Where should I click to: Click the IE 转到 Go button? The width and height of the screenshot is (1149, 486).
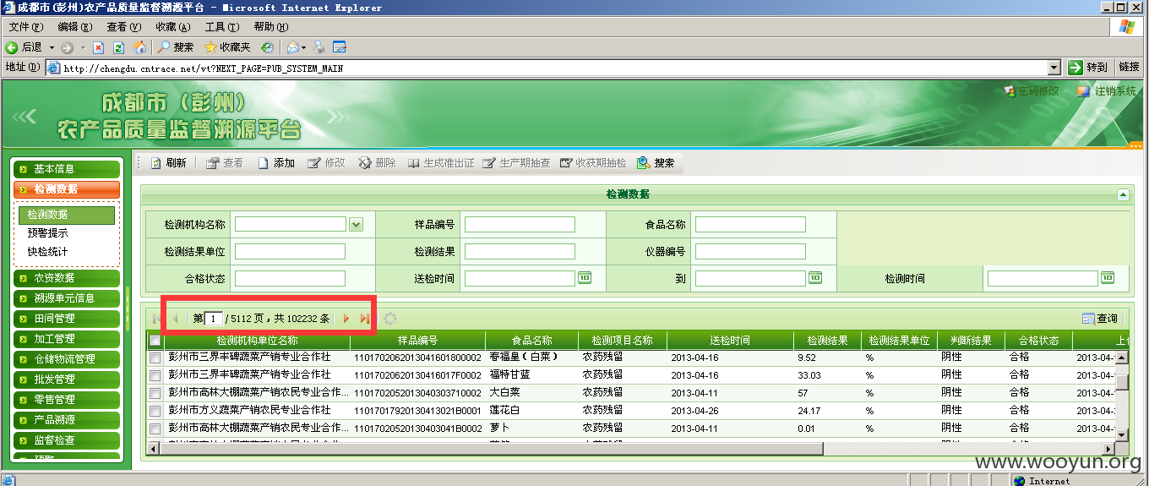tap(1088, 68)
